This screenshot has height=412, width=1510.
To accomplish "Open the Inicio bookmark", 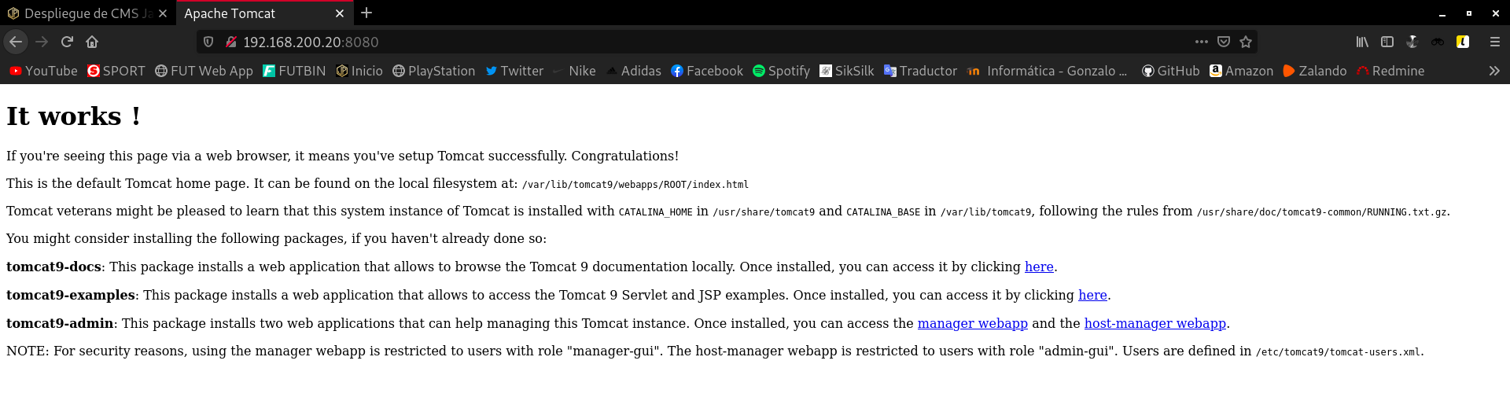I will [x=359, y=71].
